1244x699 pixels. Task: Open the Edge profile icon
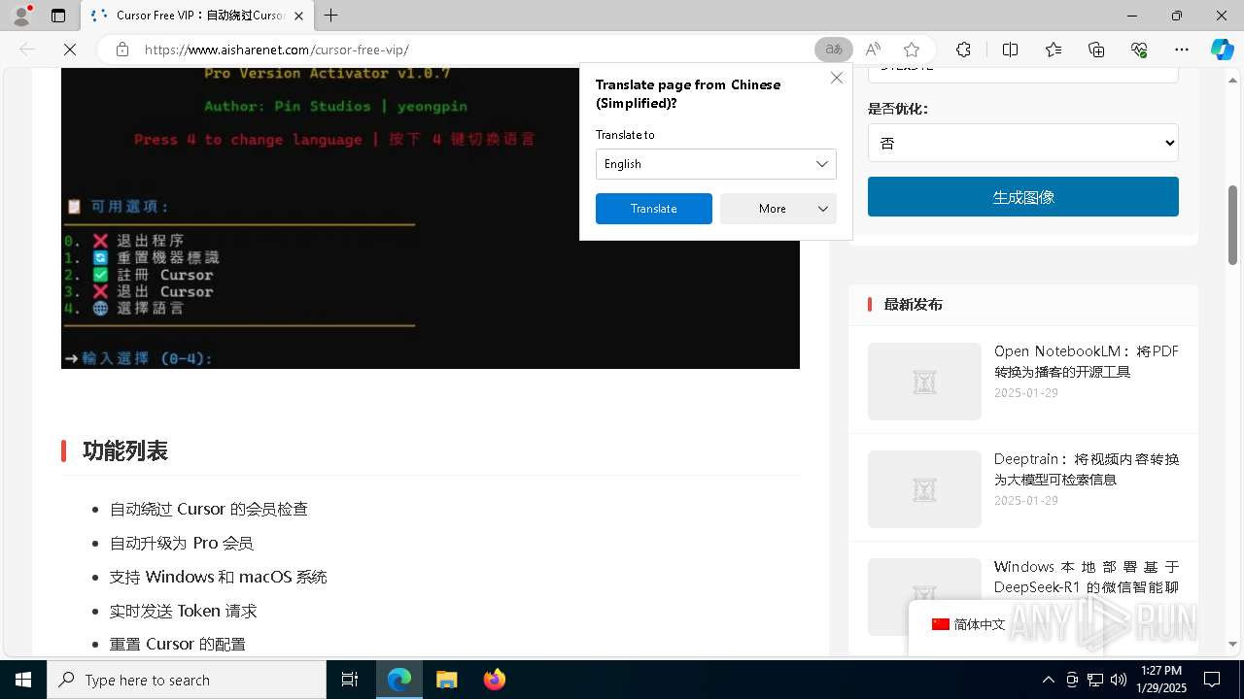point(21,16)
